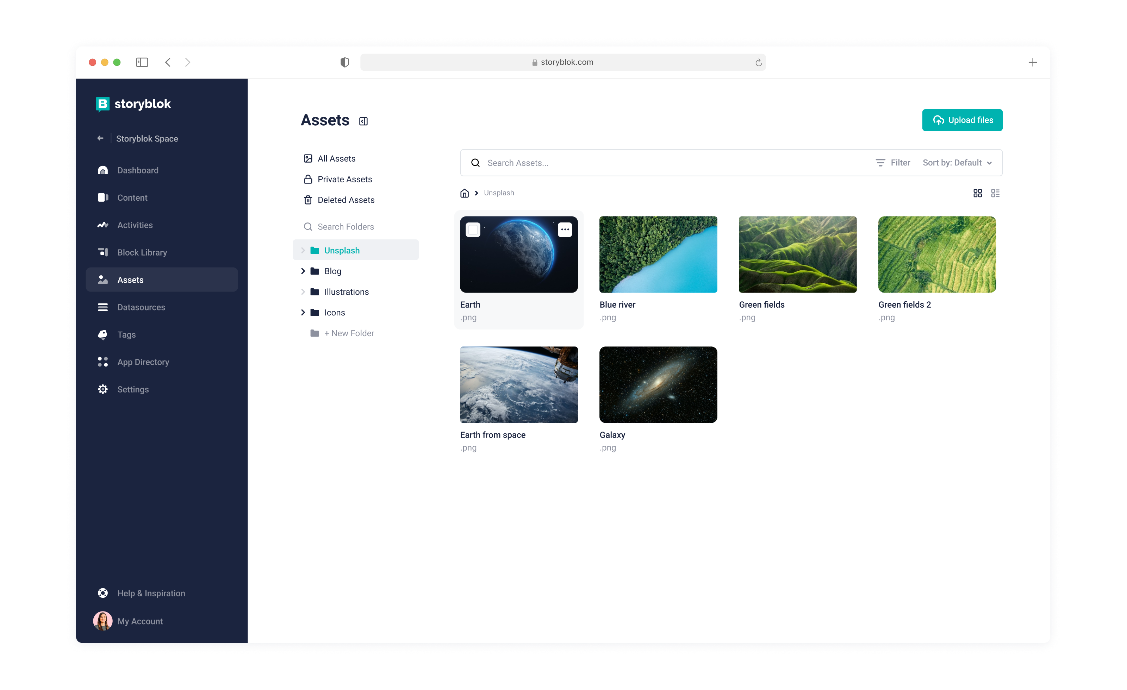1127x690 pixels.
Task: Click the Galaxy file name
Action: (612, 435)
